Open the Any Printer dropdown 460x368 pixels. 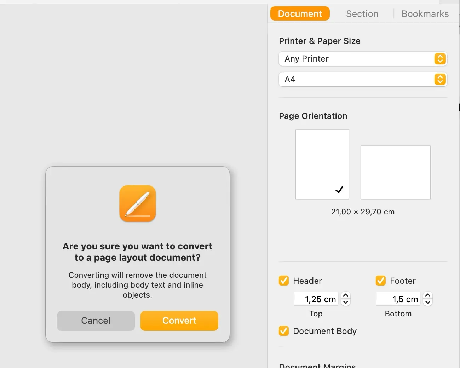click(363, 59)
